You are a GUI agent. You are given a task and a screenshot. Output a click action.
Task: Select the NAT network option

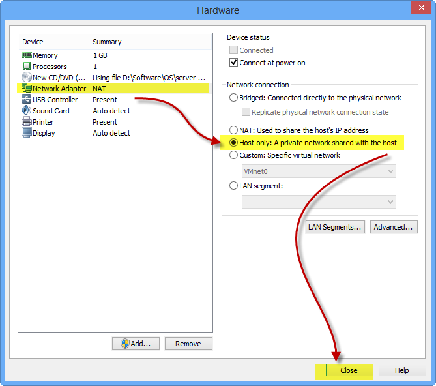[x=233, y=130]
